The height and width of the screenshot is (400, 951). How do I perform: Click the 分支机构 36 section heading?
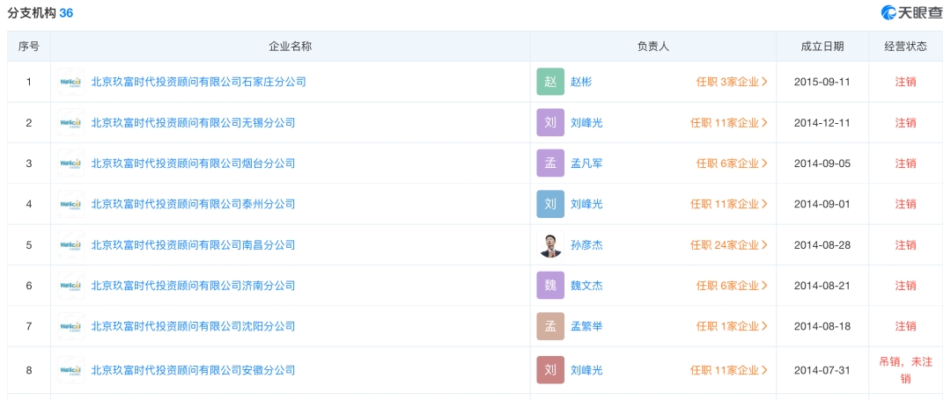tap(40, 12)
